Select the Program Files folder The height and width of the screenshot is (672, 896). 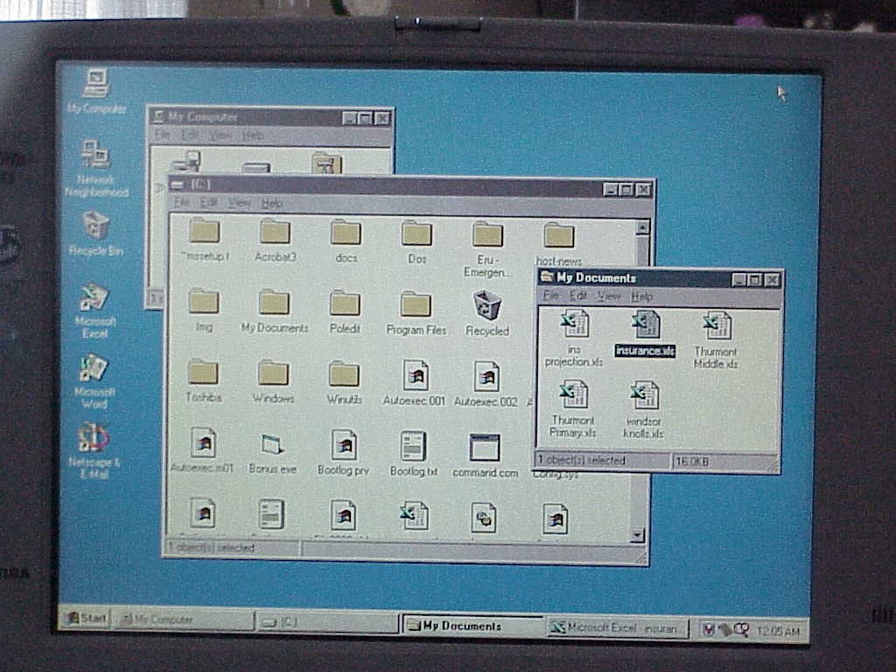pyautogui.click(x=416, y=314)
